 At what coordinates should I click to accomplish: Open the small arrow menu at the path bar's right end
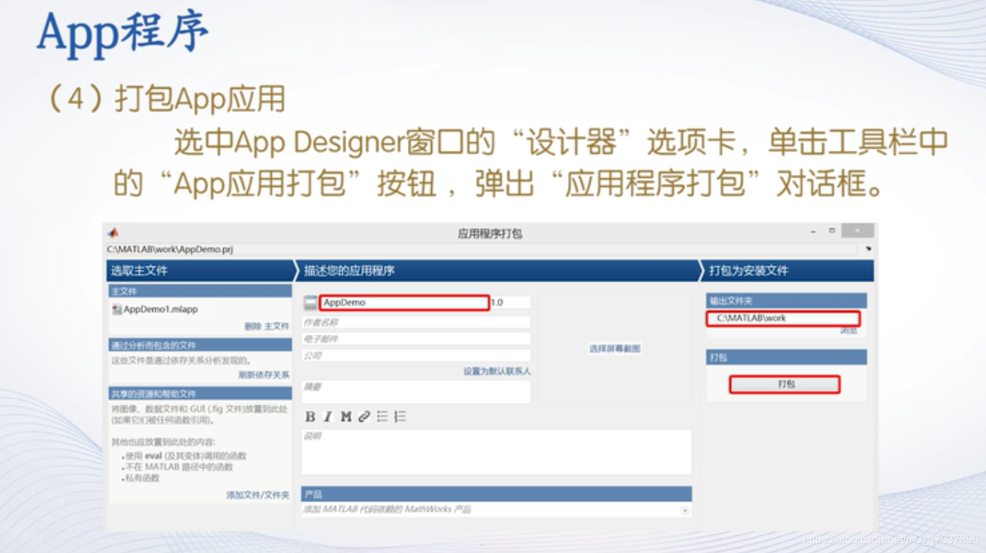pos(868,249)
